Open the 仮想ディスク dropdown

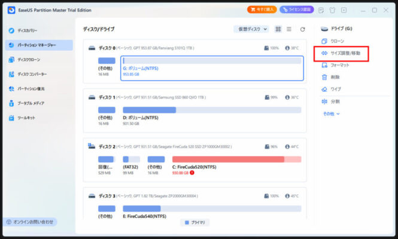tap(251, 29)
